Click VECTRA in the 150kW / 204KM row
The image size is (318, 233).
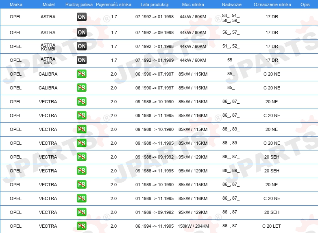pyautogui.click(x=48, y=226)
